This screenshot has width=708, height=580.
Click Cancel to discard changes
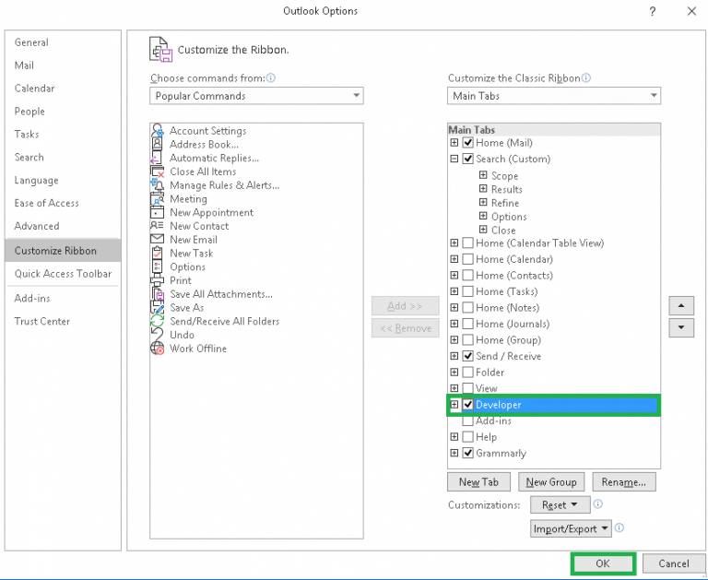click(x=674, y=563)
